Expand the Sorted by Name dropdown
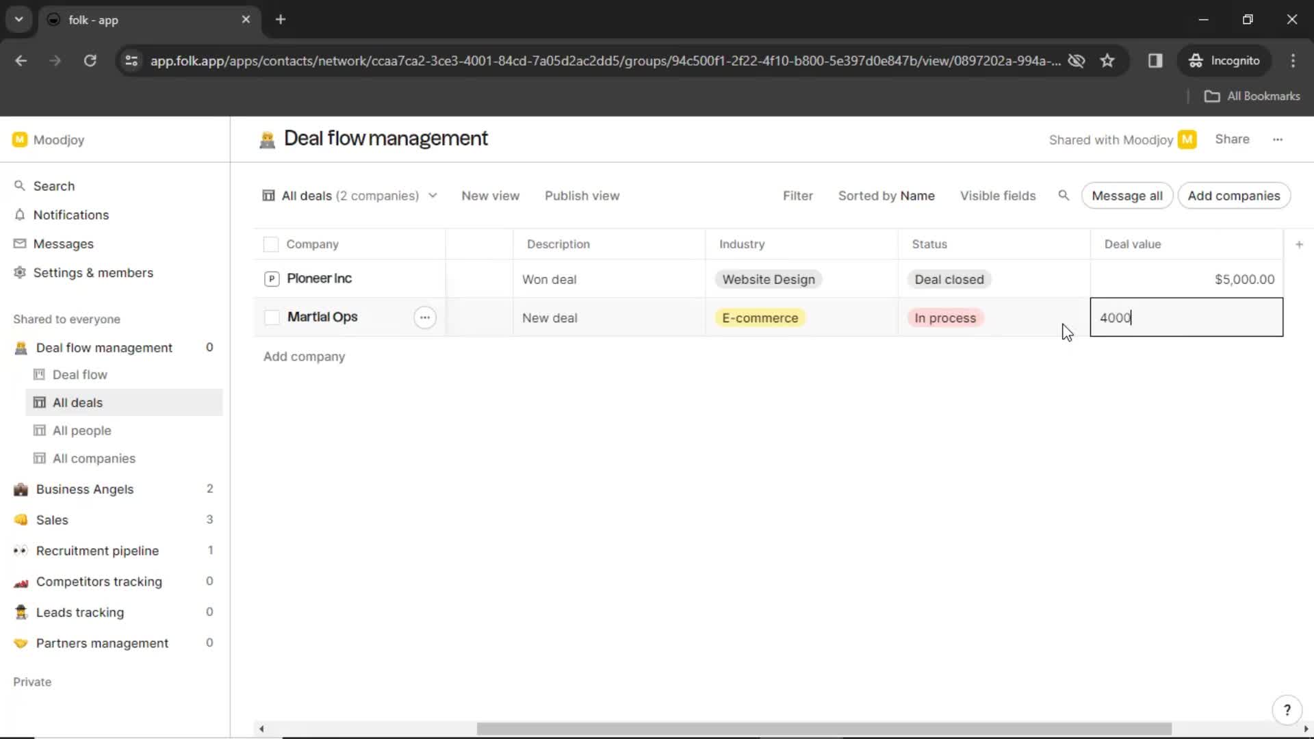 point(886,196)
